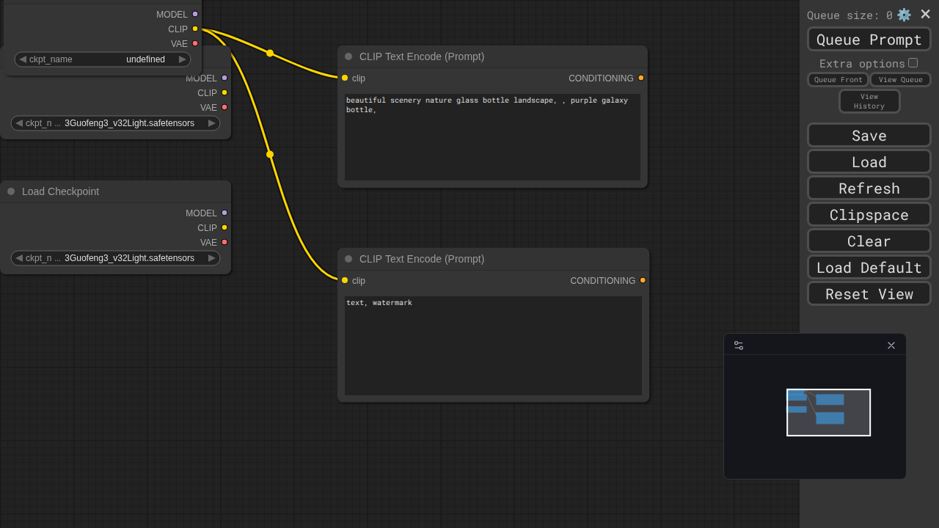Open View Queue in the side menu
This screenshot has width=939, height=528.
(x=900, y=80)
